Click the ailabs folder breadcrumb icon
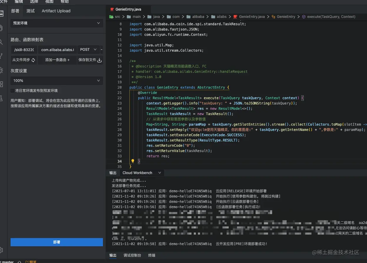The height and width of the screenshot is (263, 367). (x=213, y=17)
